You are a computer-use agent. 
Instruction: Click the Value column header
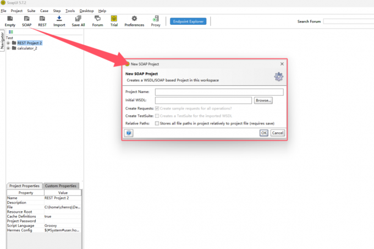pyautogui.click(x=63, y=193)
